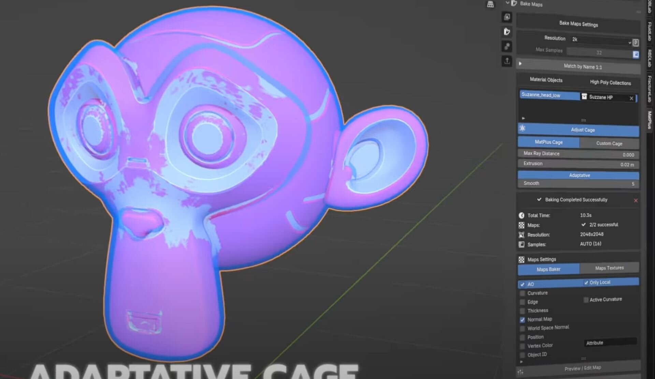655x379 pixels.
Task: Click the Material Objects column label
Action: pos(546,80)
